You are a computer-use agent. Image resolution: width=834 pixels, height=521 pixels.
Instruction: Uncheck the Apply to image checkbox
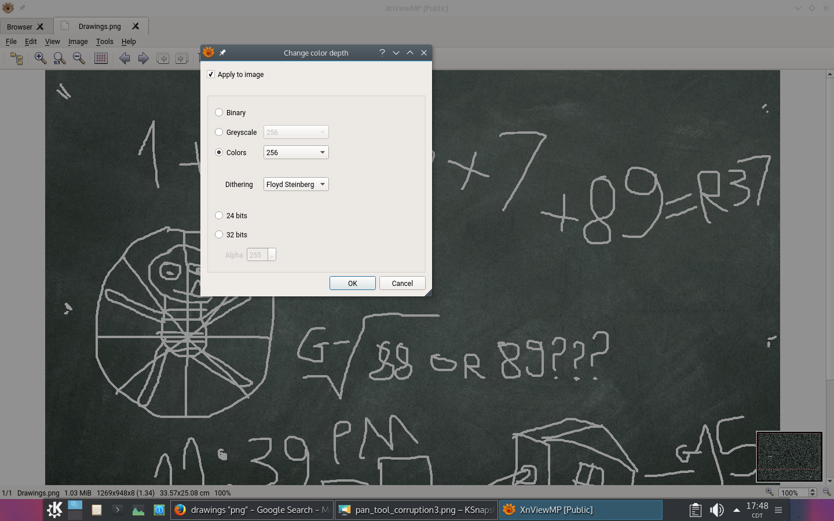211,75
